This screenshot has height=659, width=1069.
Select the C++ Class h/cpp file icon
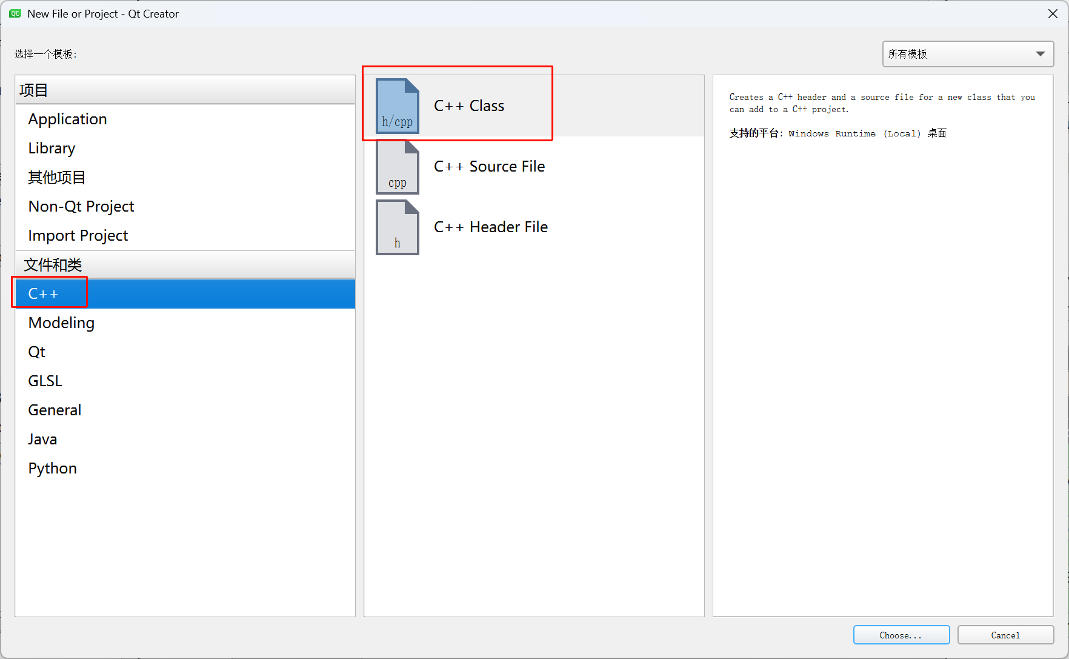click(x=397, y=106)
